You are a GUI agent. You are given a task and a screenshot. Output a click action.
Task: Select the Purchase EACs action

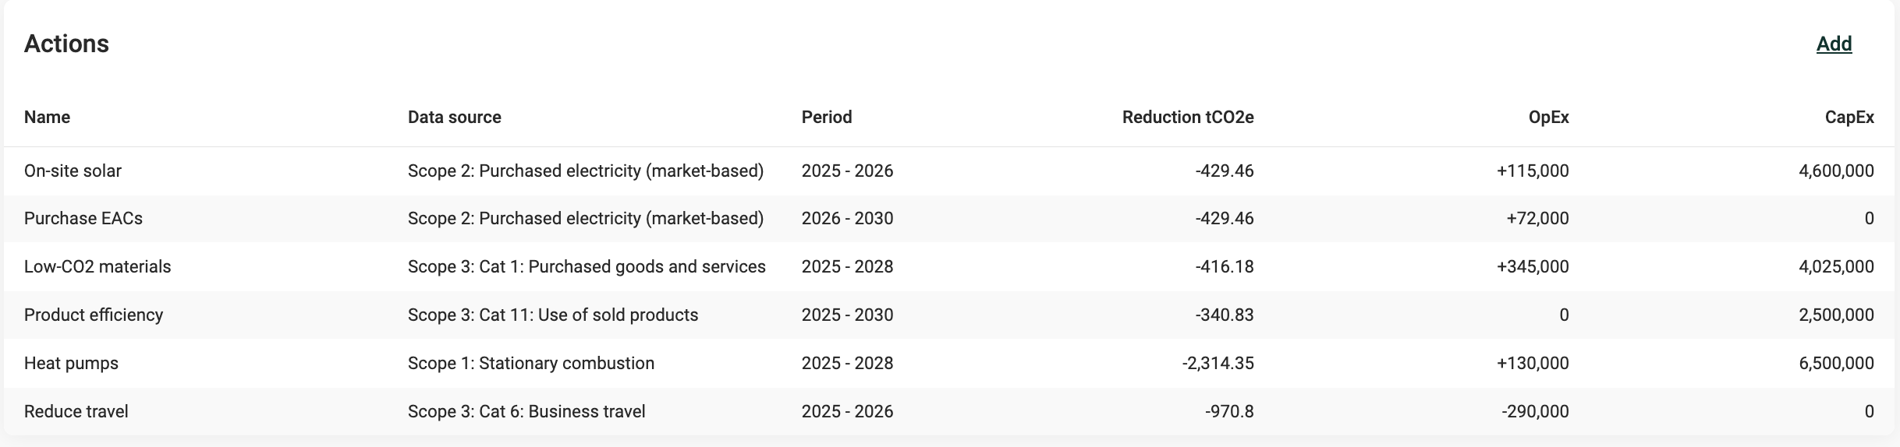click(x=83, y=218)
